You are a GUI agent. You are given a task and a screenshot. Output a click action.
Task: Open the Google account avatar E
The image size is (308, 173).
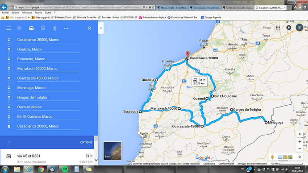tap(300, 28)
